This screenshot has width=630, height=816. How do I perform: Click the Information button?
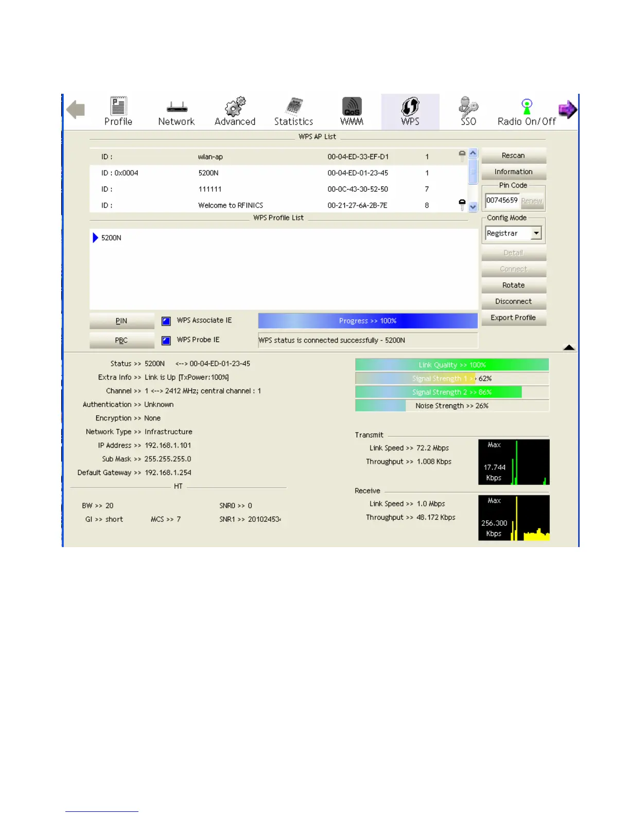tap(513, 172)
